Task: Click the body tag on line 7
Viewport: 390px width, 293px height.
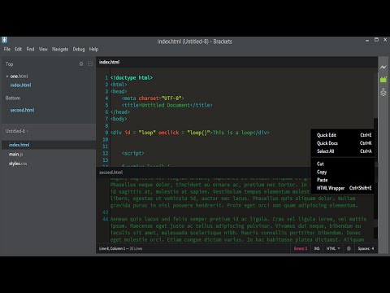Action: point(119,119)
